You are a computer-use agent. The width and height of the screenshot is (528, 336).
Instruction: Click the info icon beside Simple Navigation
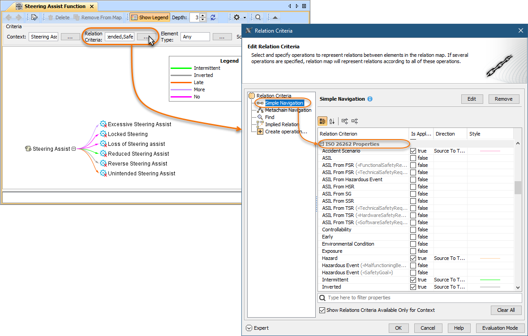pos(370,99)
